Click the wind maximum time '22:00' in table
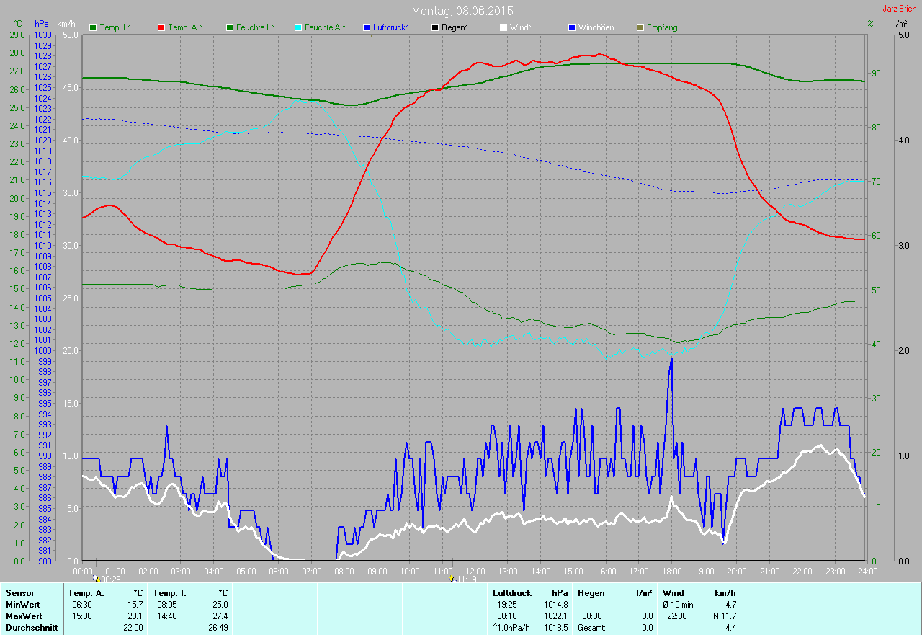The image size is (922, 635). tap(676, 616)
